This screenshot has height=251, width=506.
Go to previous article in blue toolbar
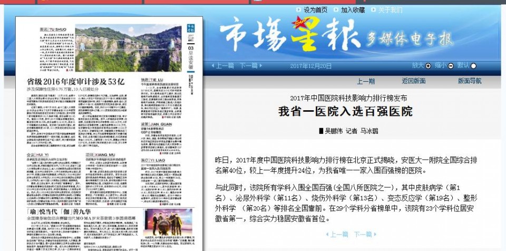225,66
